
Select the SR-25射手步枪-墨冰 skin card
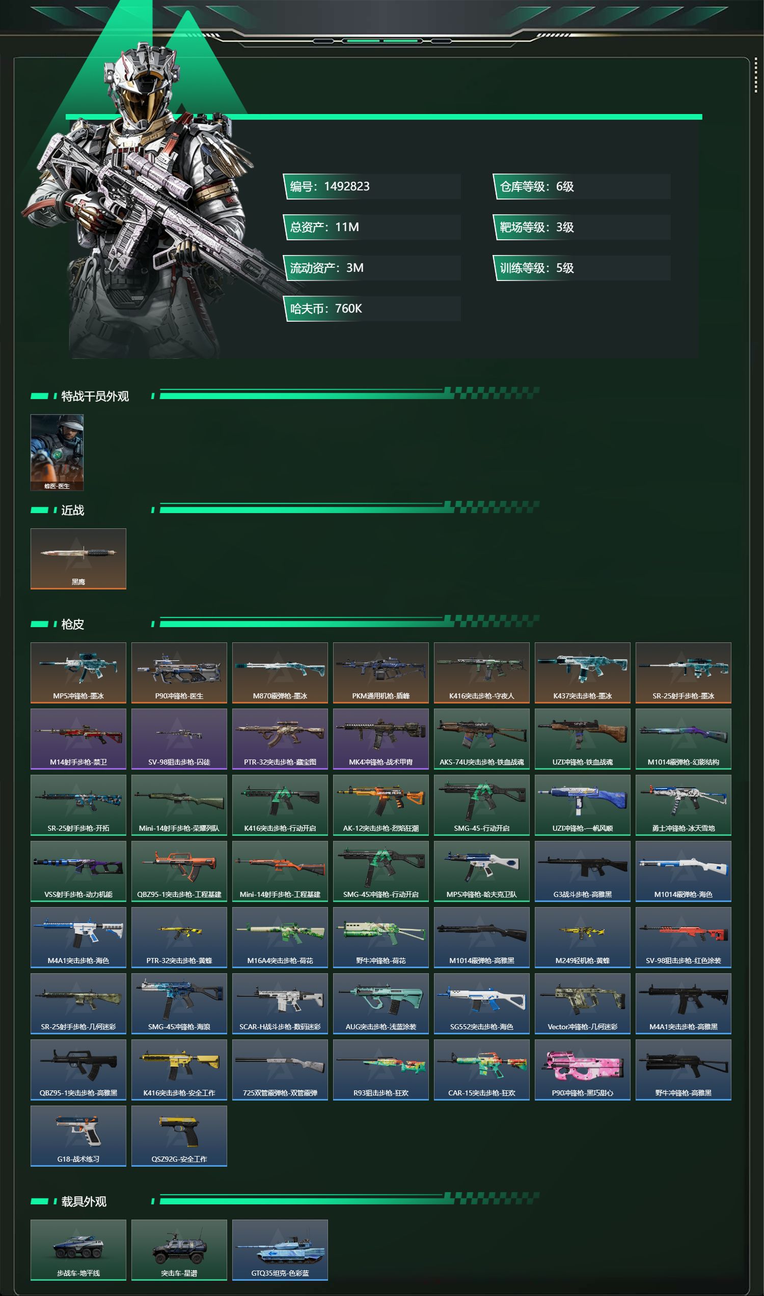[684, 672]
